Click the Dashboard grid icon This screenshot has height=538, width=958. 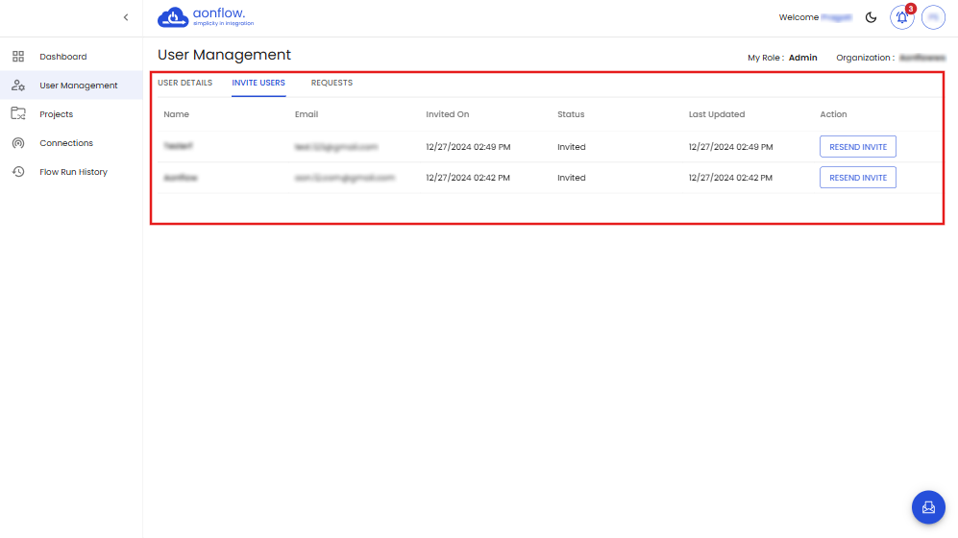point(18,57)
